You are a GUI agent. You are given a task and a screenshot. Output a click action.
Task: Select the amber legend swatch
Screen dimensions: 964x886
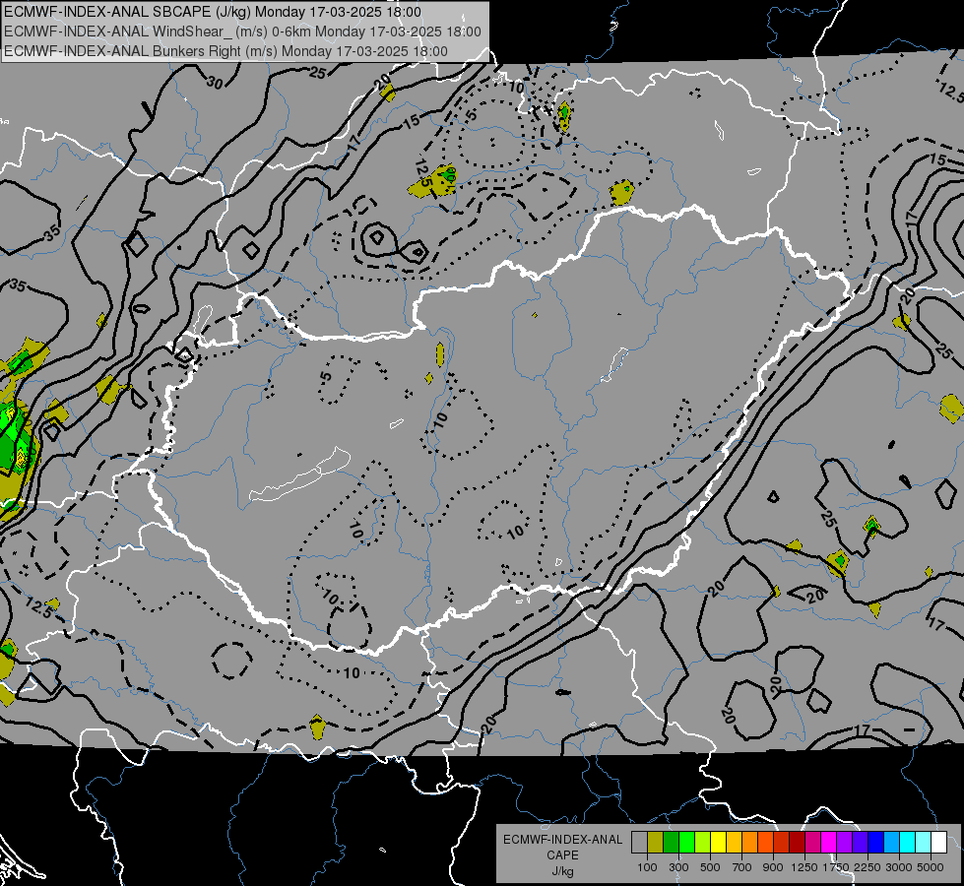pyautogui.click(x=734, y=842)
